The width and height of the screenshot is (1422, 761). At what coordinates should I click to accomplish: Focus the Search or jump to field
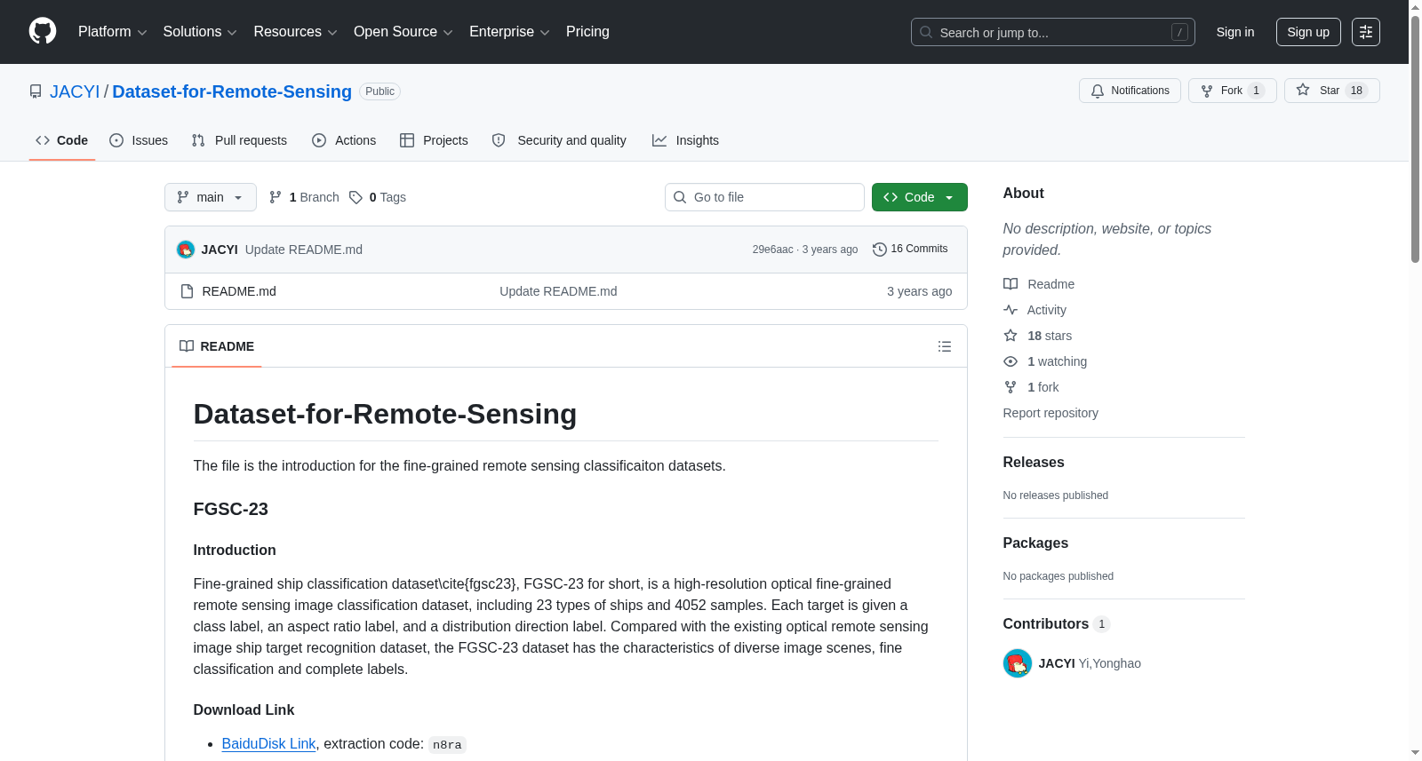click(x=1053, y=32)
